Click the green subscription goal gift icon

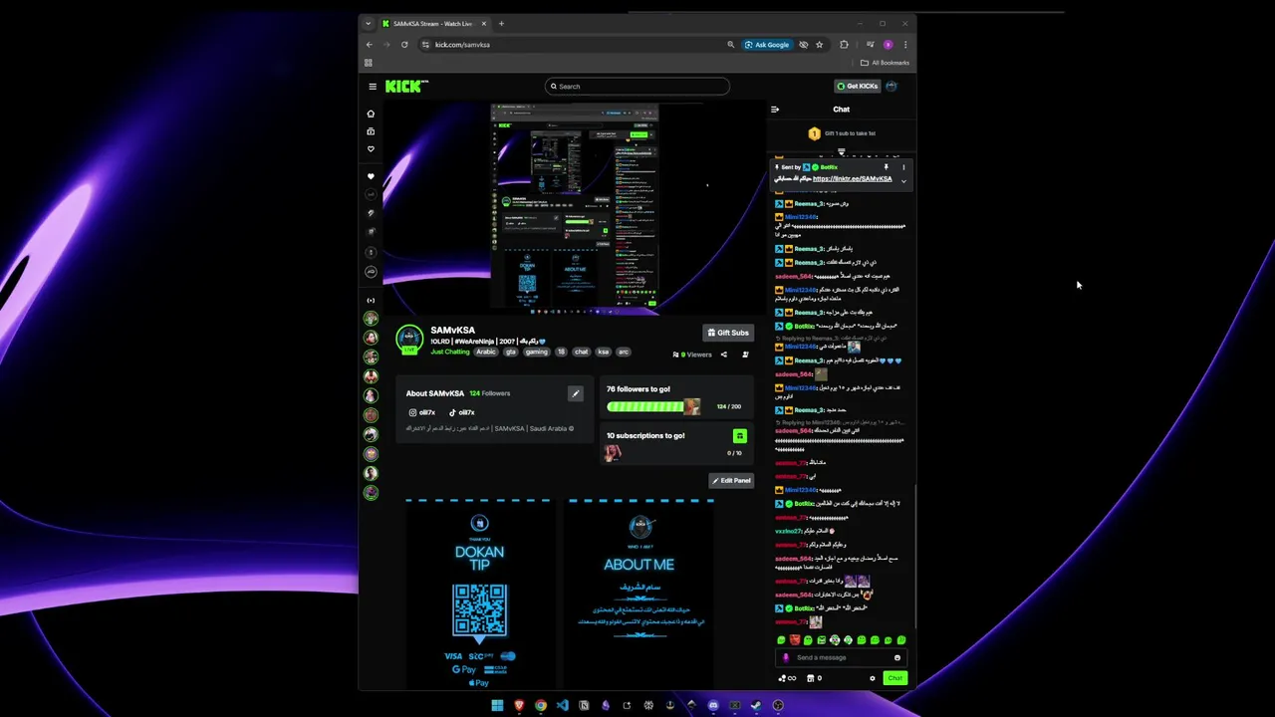[x=740, y=436]
